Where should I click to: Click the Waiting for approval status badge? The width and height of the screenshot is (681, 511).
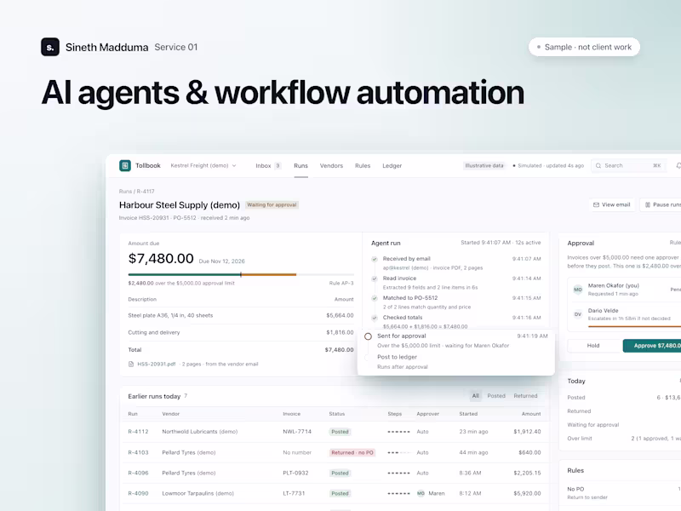(272, 204)
